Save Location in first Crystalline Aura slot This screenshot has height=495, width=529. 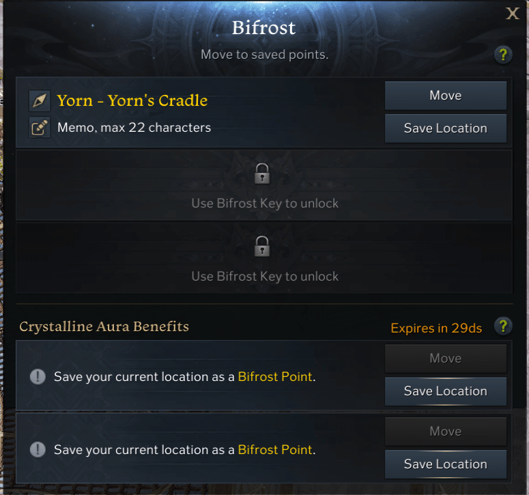click(446, 391)
